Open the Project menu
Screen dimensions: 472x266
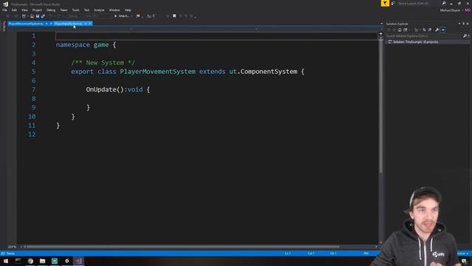[x=38, y=10]
